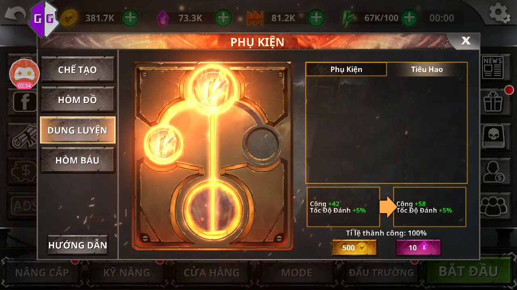Add purple gems with plus button
Screen dimensions: 517x290
click(x=223, y=18)
